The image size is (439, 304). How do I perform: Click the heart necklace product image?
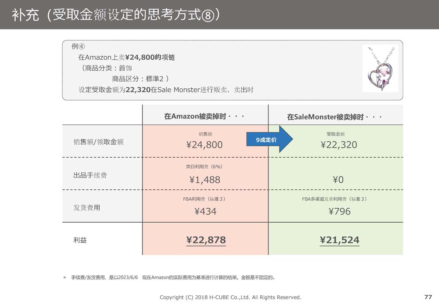(x=381, y=68)
